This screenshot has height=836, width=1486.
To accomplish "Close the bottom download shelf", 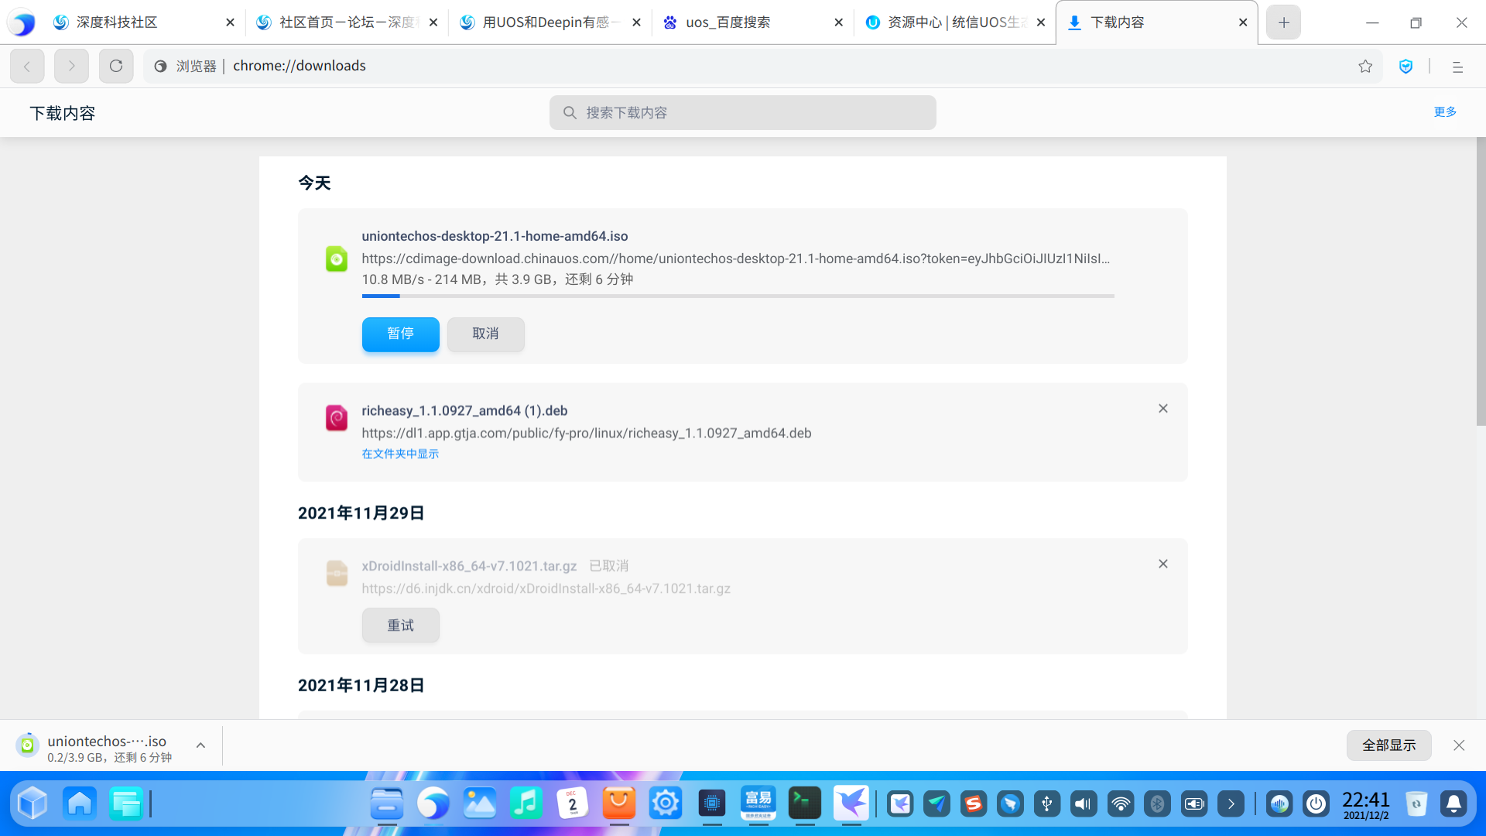I will click(x=1459, y=745).
